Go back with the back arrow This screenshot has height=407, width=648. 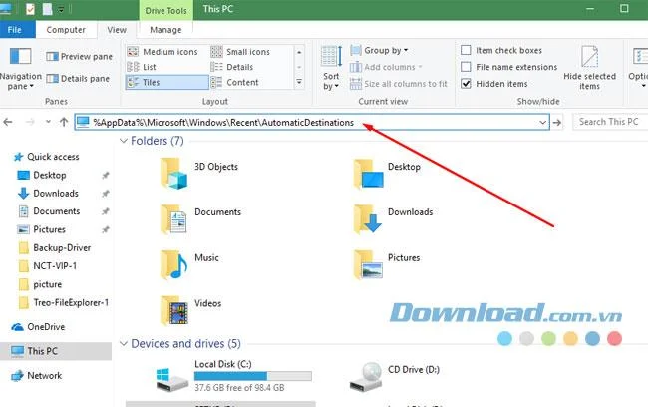8,122
